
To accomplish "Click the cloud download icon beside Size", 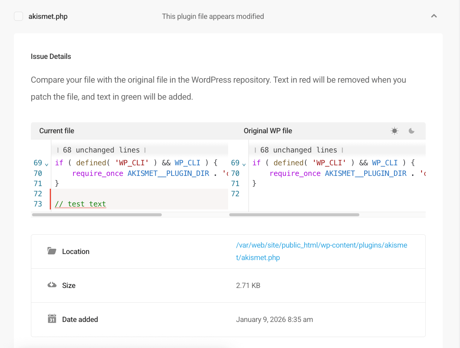I will 52,285.
